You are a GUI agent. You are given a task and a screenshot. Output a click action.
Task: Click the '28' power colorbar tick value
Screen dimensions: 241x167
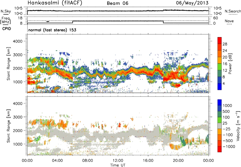point(225,44)
